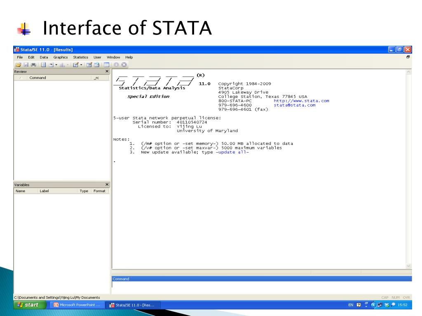This screenshot has height=316, width=422.
Task: Open the Graphics menu
Action: [x=61, y=57]
